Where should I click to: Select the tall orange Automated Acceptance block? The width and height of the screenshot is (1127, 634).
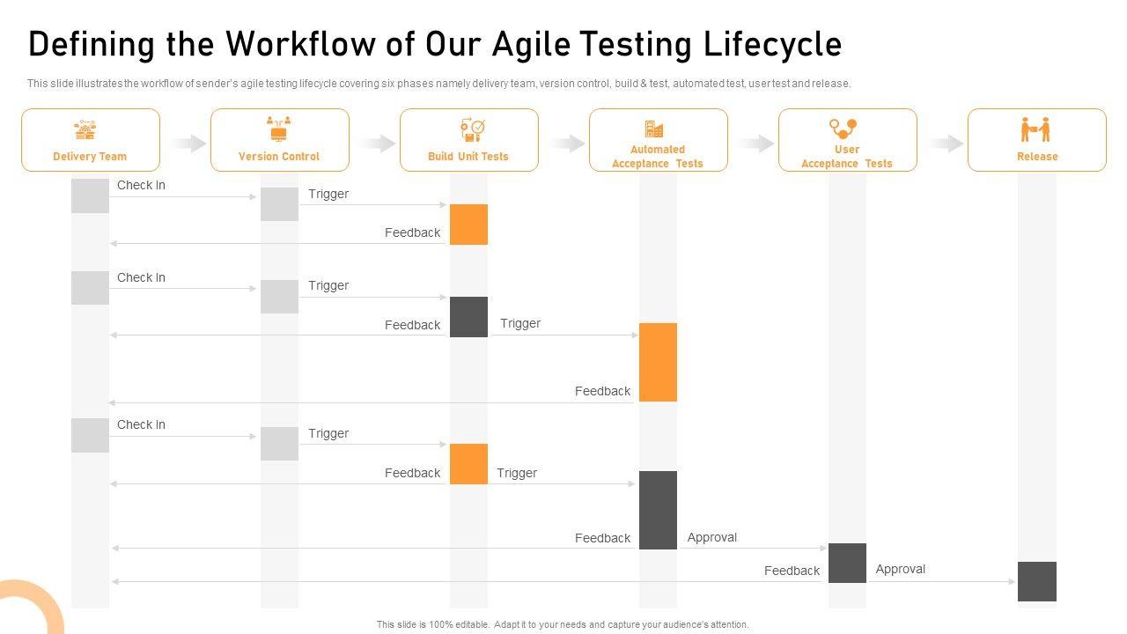click(658, 362)
